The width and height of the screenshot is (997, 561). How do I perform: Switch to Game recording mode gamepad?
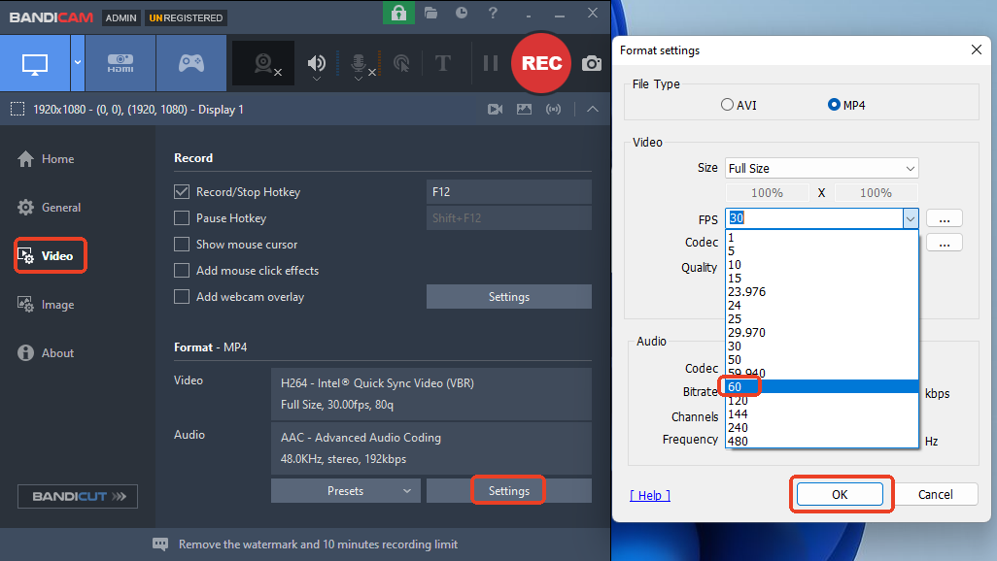tap(190, 63)
